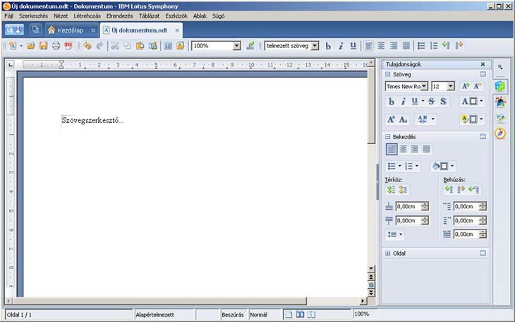This screenshot has width=515, height=322.
Task: Click the Save icon in the toolbar
Action: (x=44, y=46)
